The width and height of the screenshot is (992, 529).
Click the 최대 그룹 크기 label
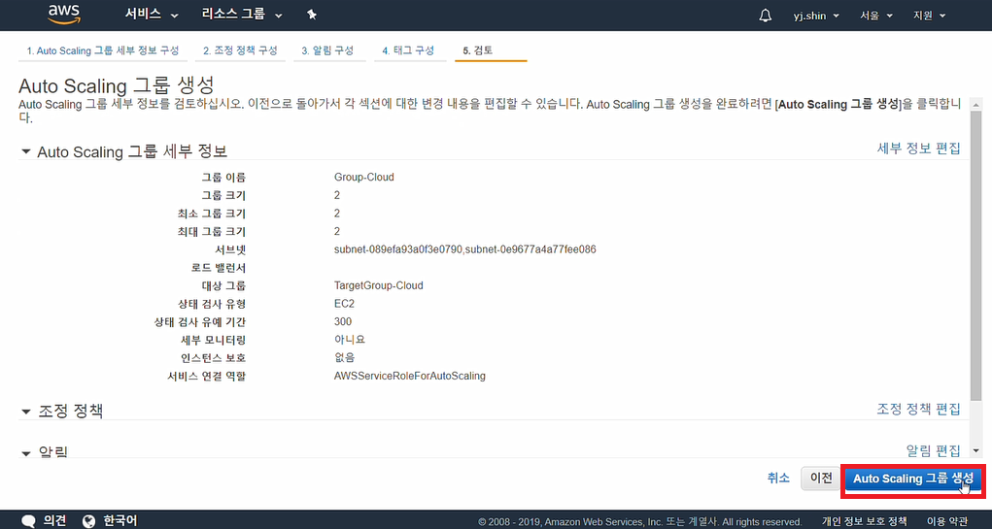[x=212, y=231]
